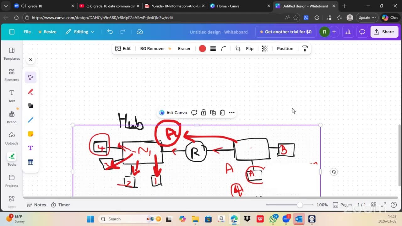Open the analytics bar chart icon
This screenshot has height=226, width=402.
click(x=348, y=32)
